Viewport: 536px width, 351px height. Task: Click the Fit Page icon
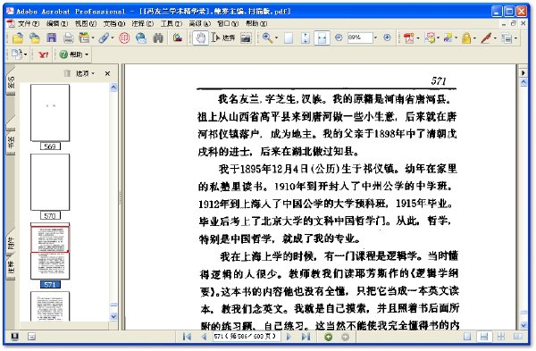coord(306,38)
